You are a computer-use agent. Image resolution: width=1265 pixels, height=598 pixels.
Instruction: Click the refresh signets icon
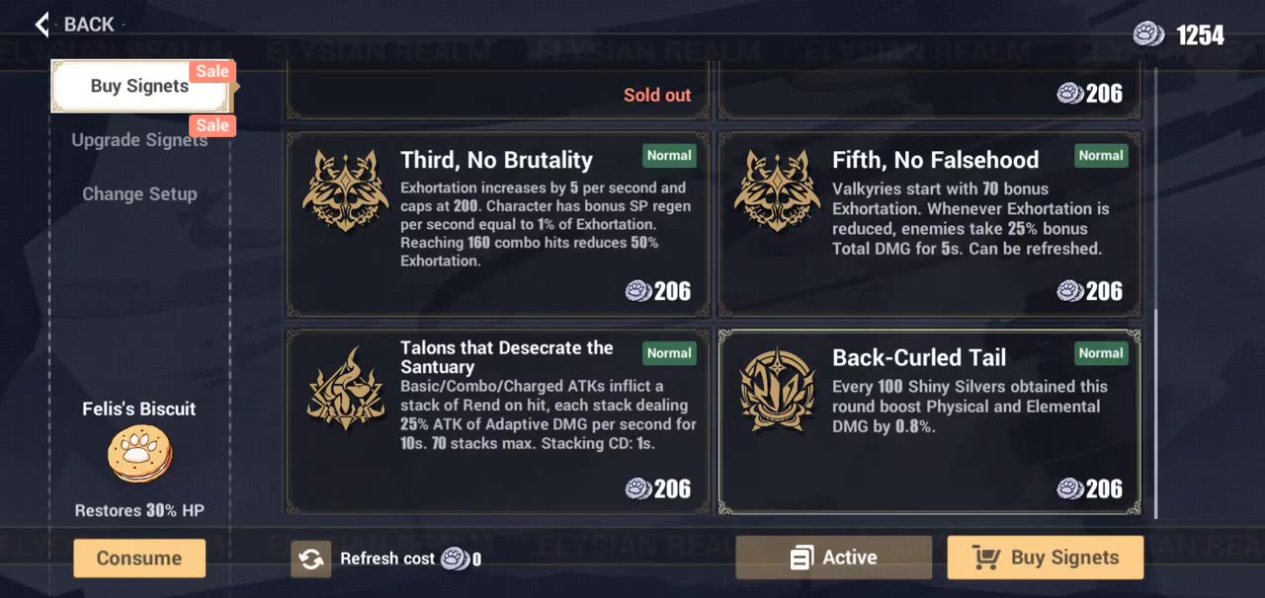pyautogui.click(x=310, y=559)
